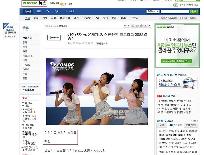Scrap the article with the clip icon
This screenshot has height=155, width=204.
(x=141, y=26)
